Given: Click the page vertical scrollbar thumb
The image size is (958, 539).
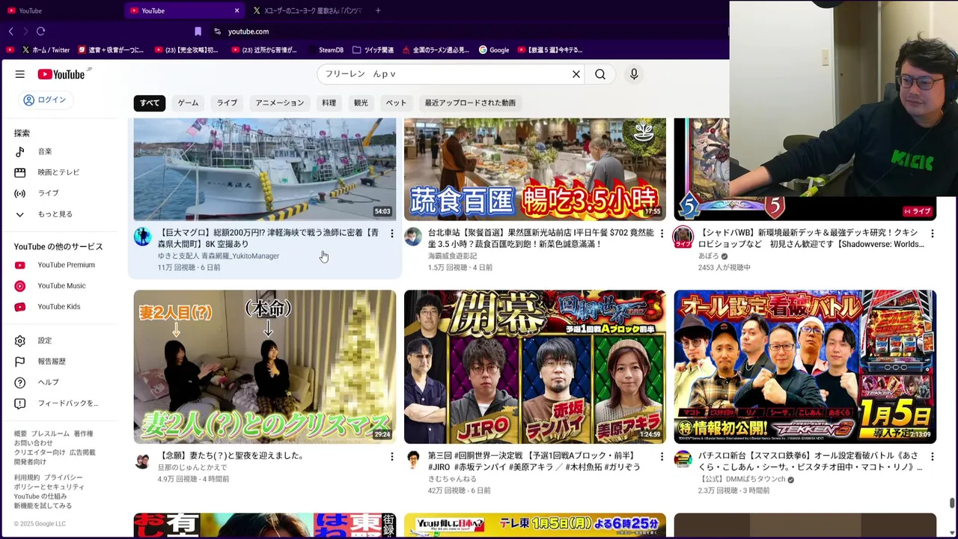Looking at the screenshot, I should point(952,504).
